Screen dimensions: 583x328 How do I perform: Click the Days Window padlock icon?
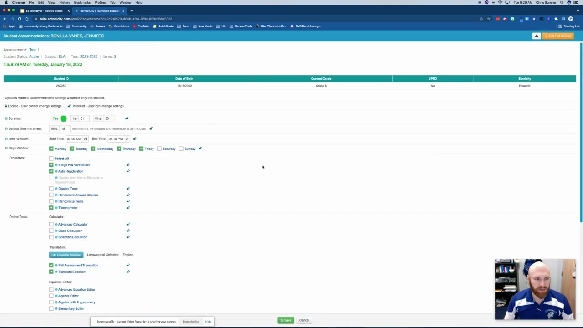(x=200, y=149)
